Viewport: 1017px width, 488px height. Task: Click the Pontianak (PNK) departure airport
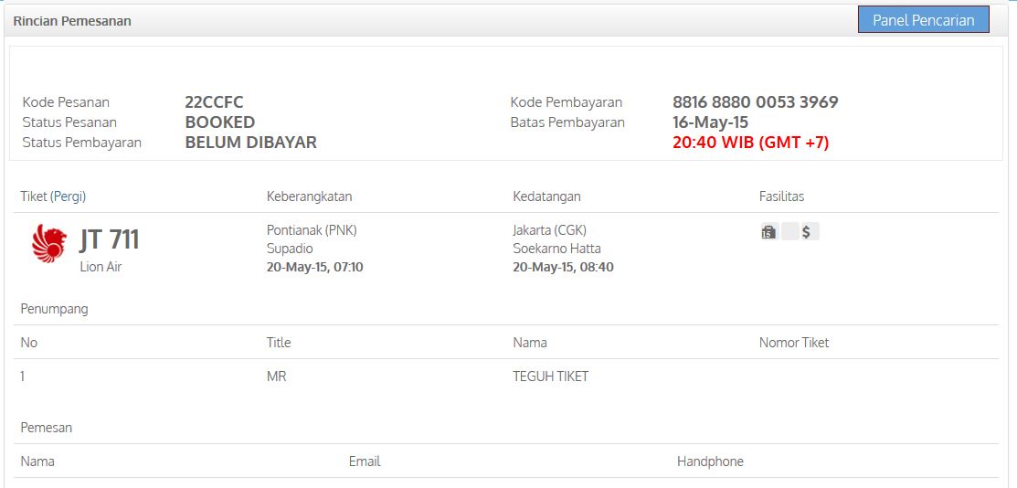point(312,230)
